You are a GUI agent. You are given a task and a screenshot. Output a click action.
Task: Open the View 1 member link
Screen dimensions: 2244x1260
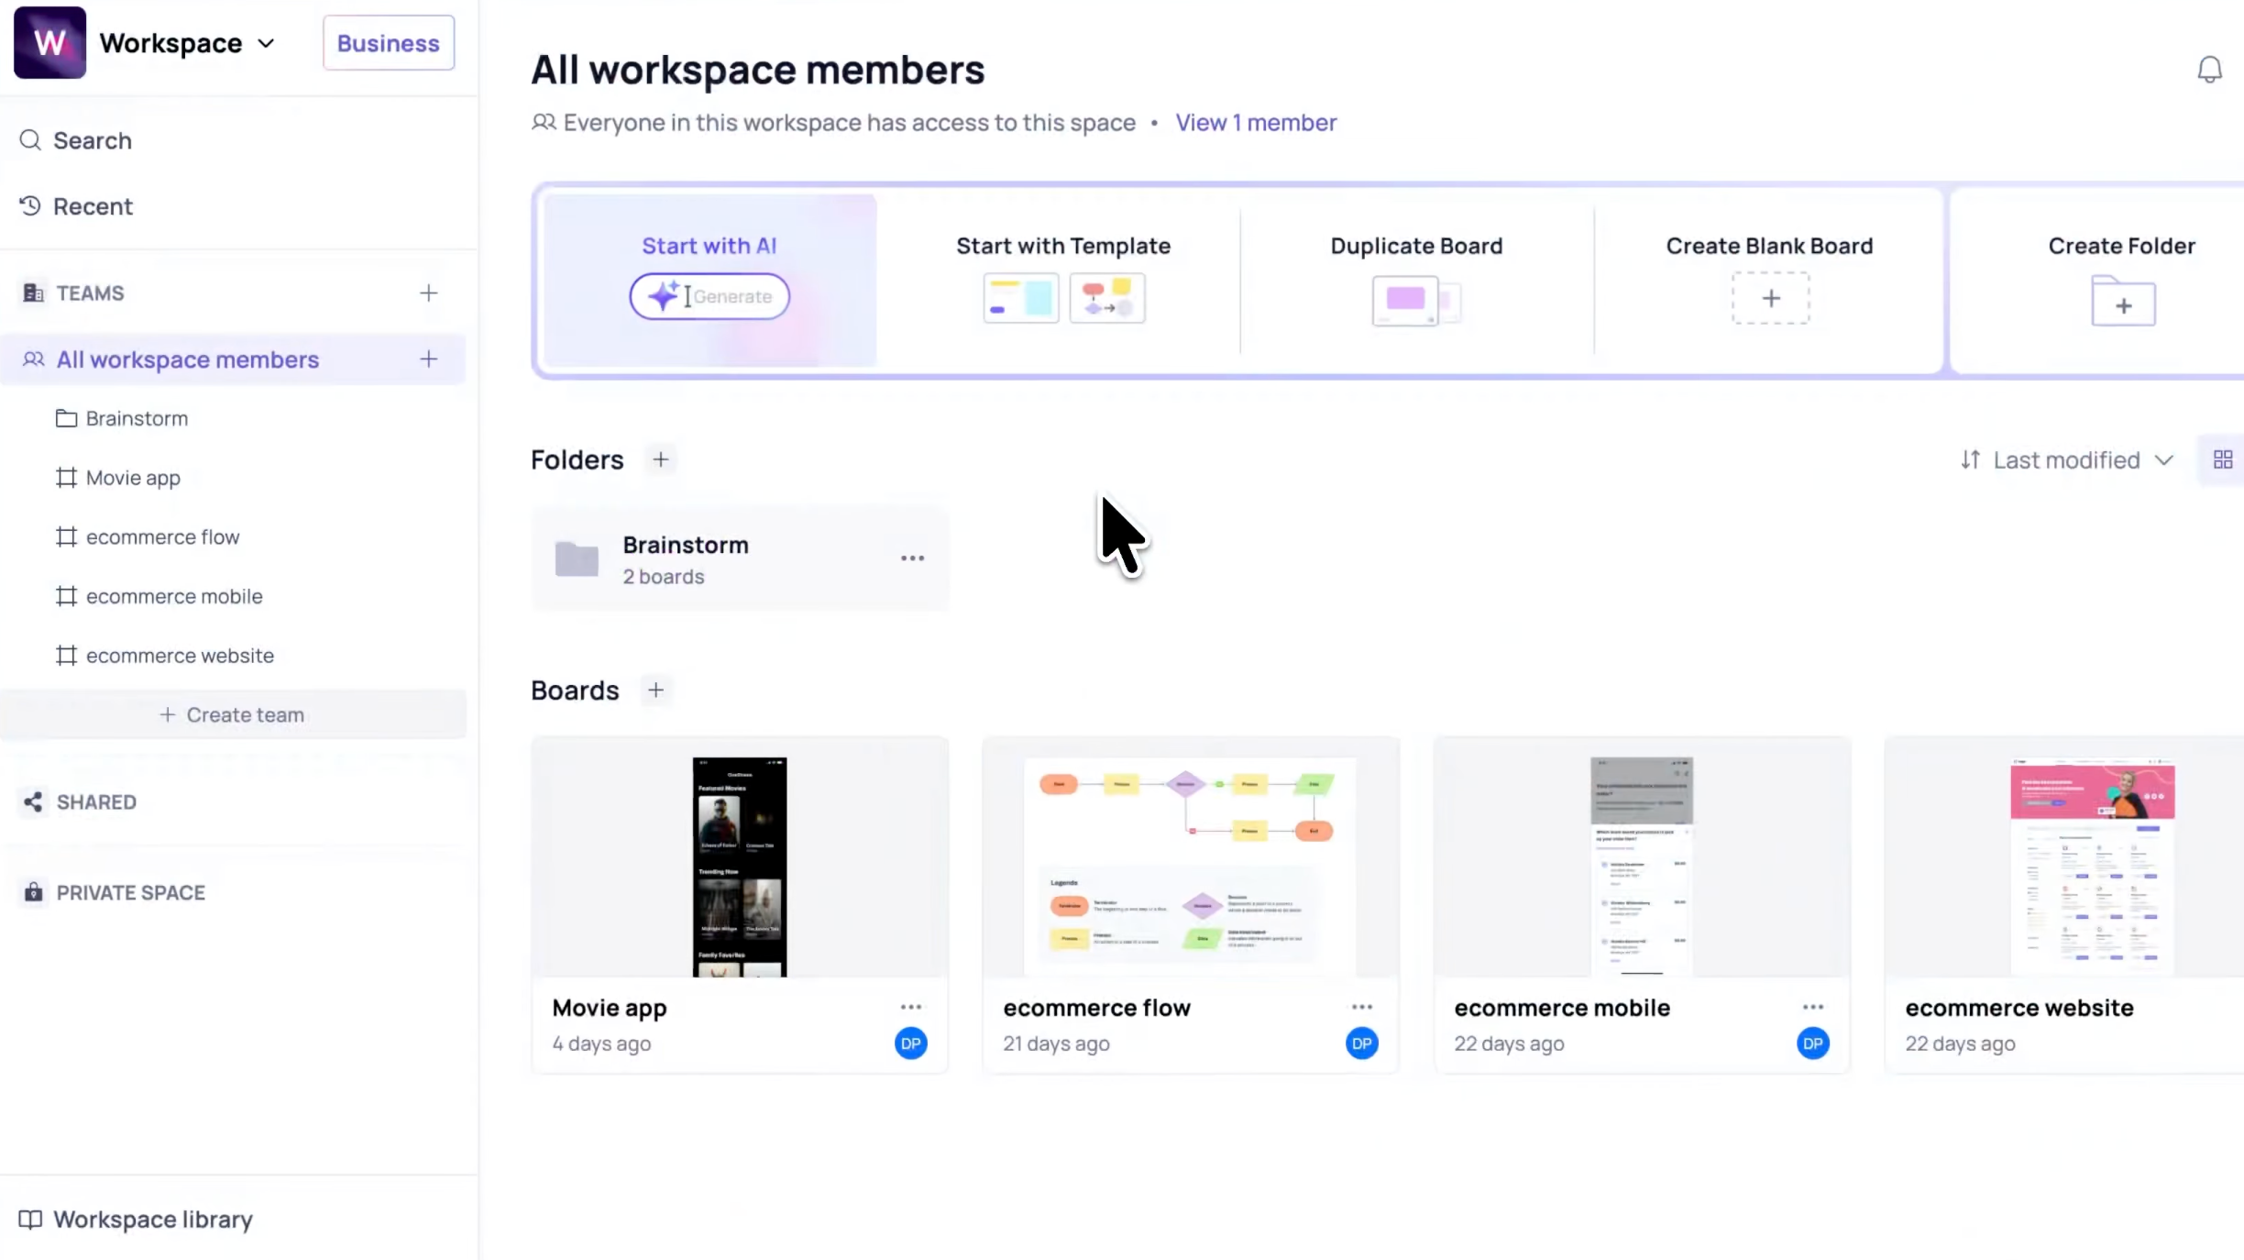point(1255,122)
